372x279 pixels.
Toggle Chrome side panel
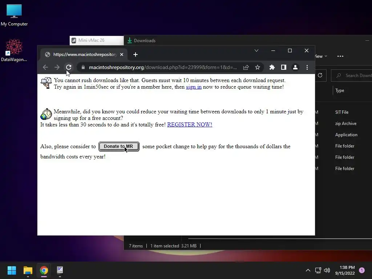283,67
